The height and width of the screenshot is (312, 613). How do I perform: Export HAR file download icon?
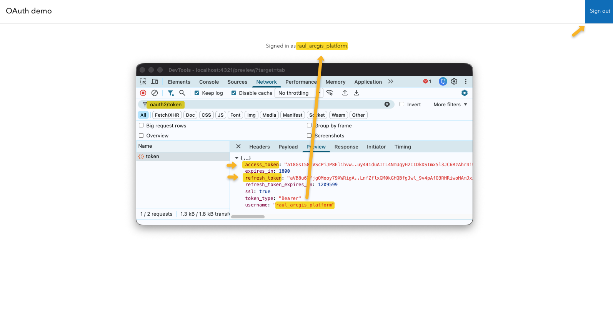coord(356,93)
